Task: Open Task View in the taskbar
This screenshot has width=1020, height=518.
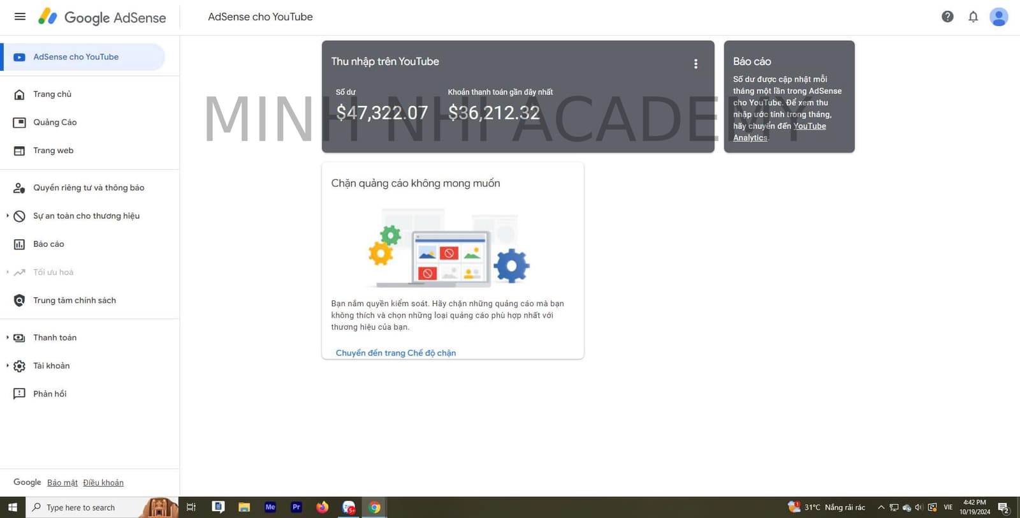Action: point(191,507)
